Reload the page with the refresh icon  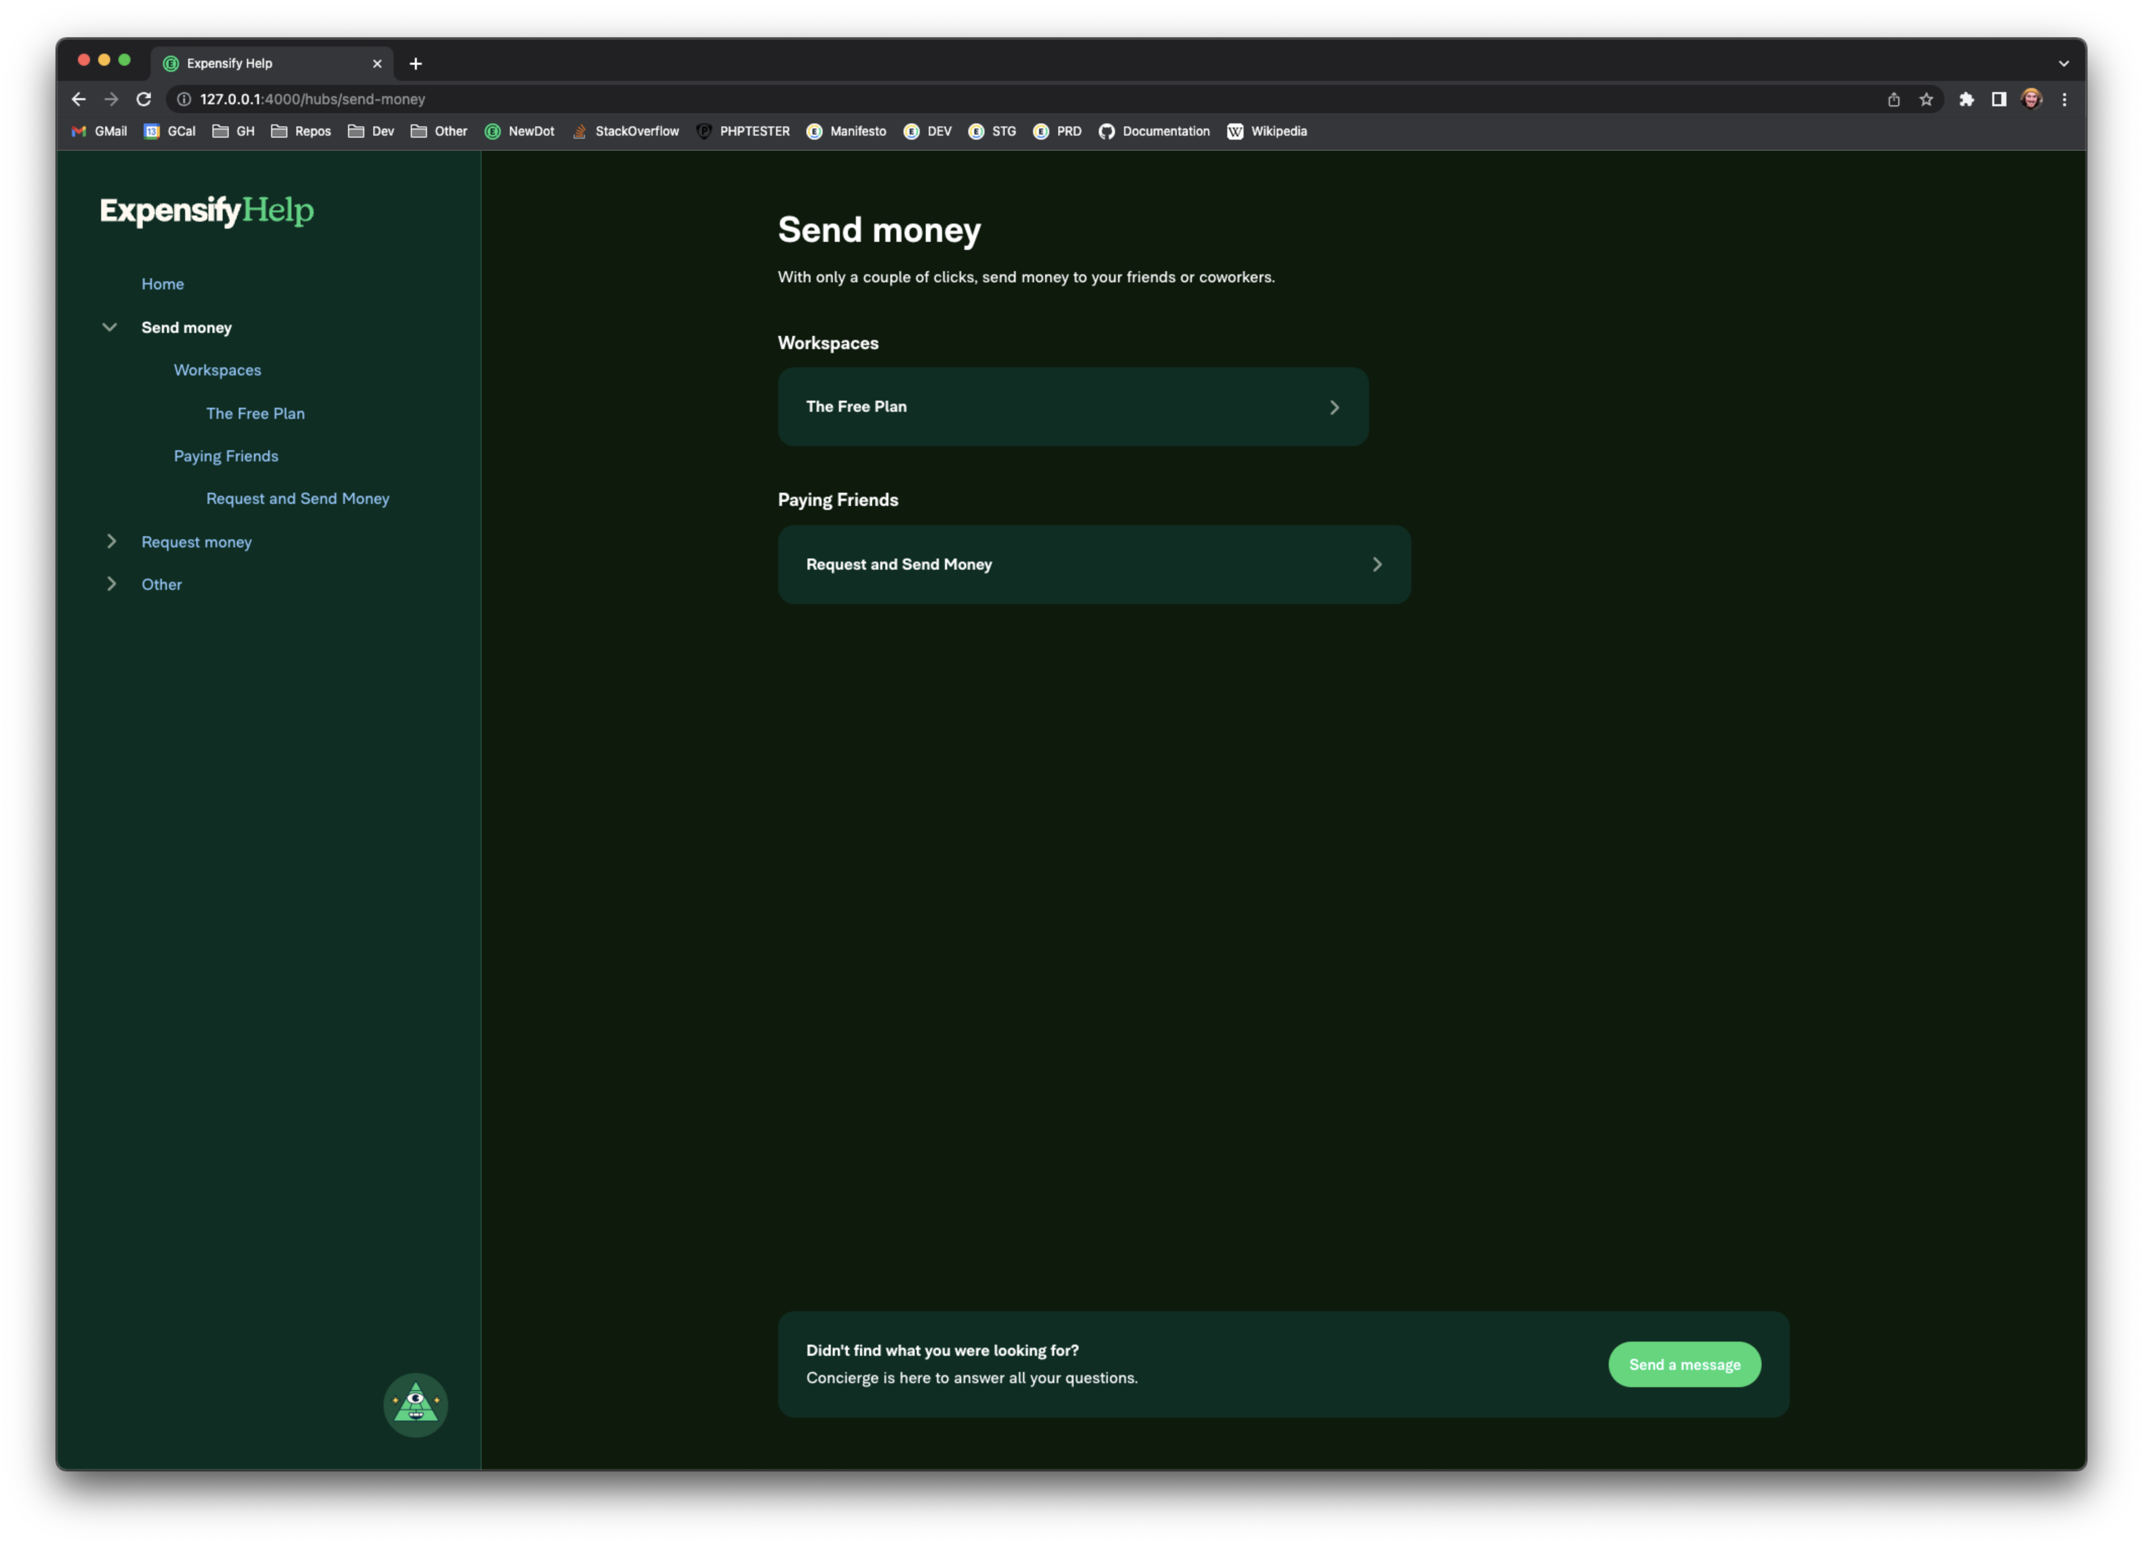click(144, 99)
